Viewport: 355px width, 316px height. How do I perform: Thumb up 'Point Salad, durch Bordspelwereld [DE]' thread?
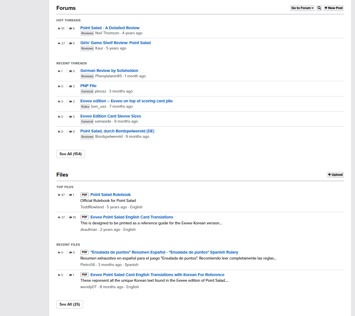pos(59,132)
